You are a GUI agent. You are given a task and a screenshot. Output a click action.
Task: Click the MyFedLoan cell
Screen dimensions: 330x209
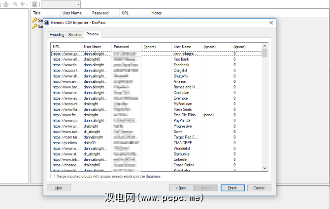point(183,104)
